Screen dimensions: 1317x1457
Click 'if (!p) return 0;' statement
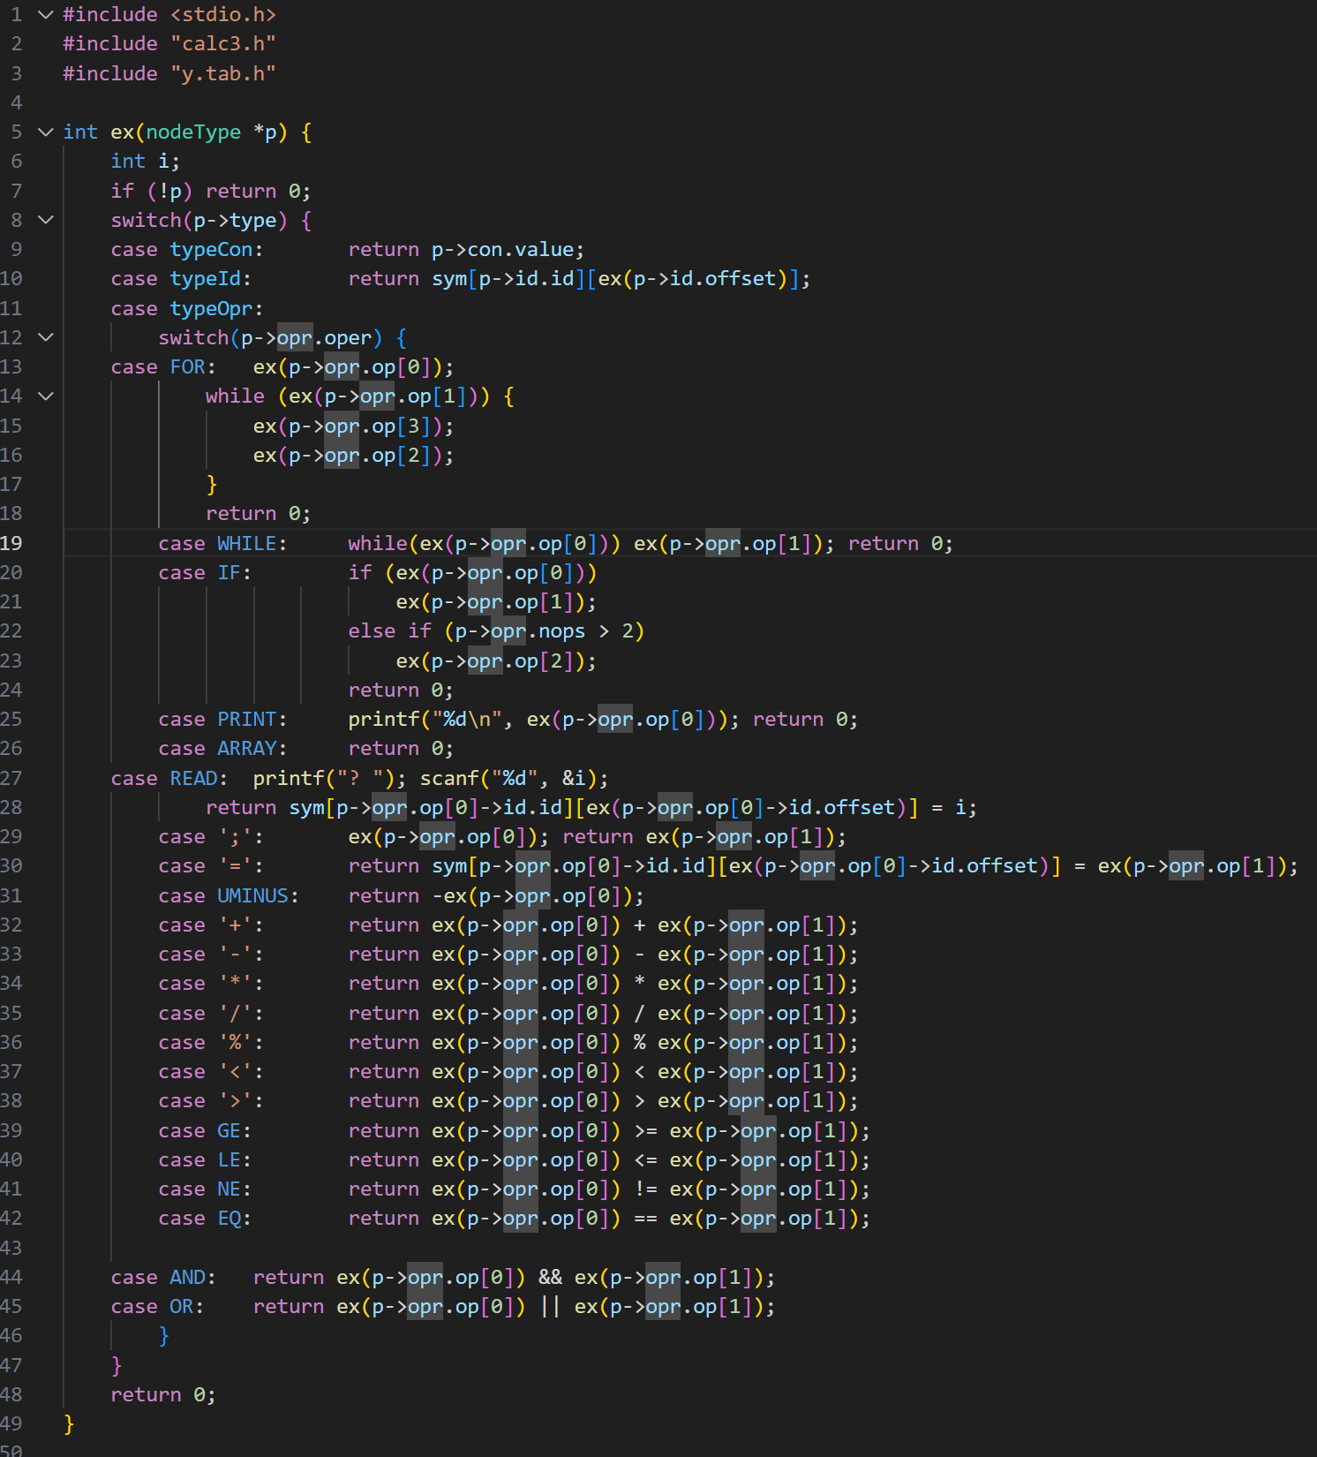pyautogui.click(x=211, y=191)
